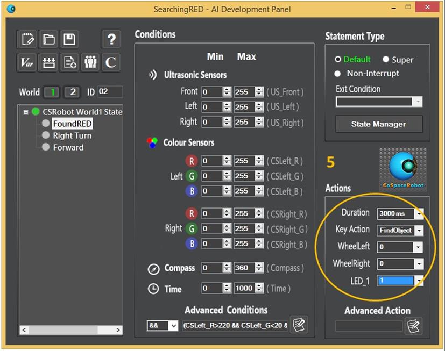Image resolution: width=445 pixels, height=351 pixels.
Task: Select the Super statement type
Action: 386,60
